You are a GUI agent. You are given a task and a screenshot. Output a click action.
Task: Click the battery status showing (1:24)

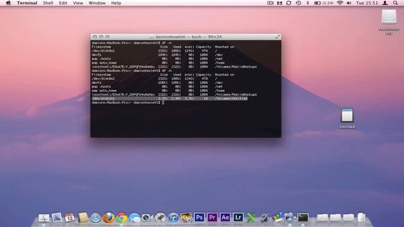[x=324, y=3]
